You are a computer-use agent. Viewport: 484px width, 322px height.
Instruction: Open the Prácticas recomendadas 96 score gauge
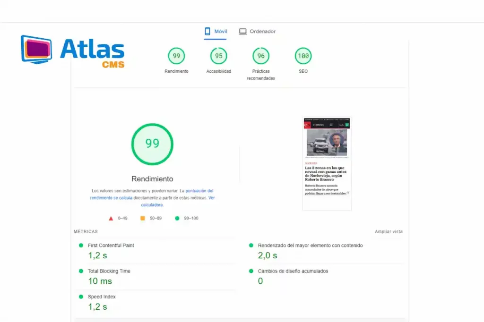tap(261, 56)
